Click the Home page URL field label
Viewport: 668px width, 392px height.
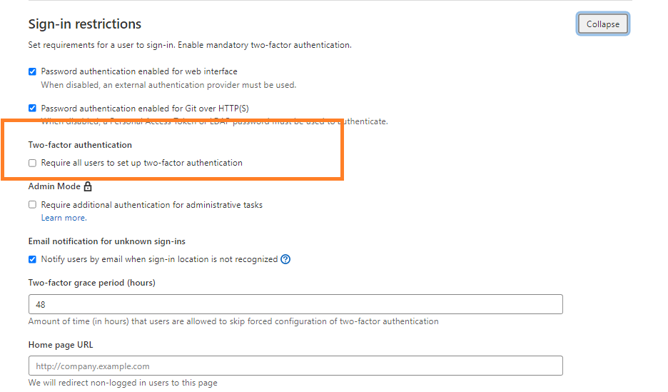click(61, 345)
